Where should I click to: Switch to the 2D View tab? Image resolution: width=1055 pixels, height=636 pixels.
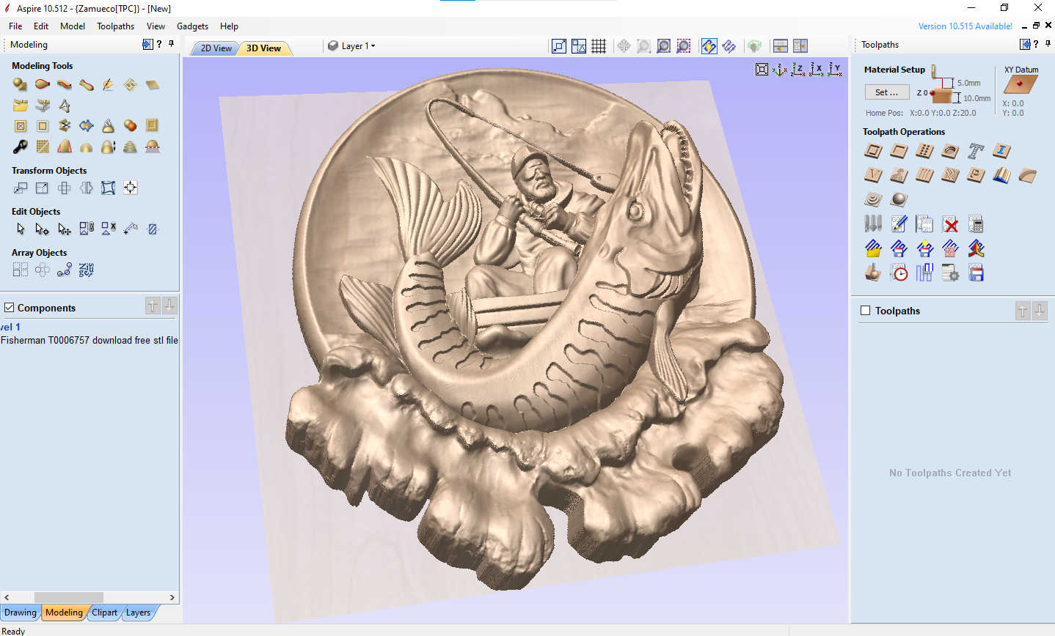point(216,48)
